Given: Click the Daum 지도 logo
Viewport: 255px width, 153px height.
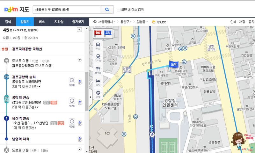Looking at the screenshot, I should [17, 10].
